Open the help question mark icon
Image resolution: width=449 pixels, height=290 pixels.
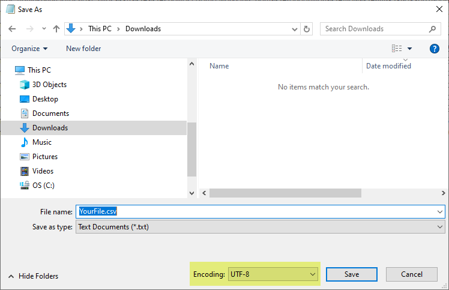point(435,49)
